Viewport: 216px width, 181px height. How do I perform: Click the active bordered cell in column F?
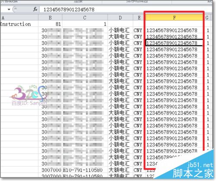click(x=174, y=43)
